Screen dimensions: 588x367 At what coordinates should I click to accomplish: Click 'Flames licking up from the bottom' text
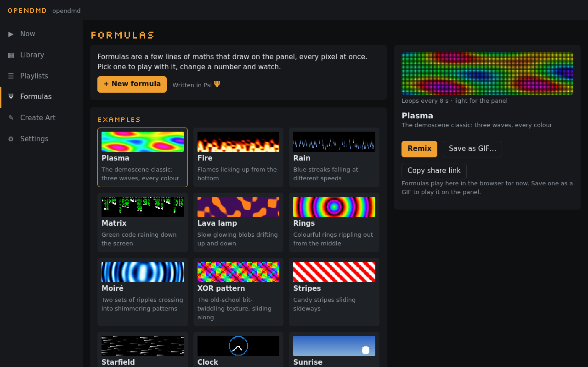click(237, 174)
